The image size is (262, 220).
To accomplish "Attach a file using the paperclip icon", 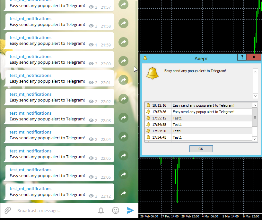I will pos(7,210).
